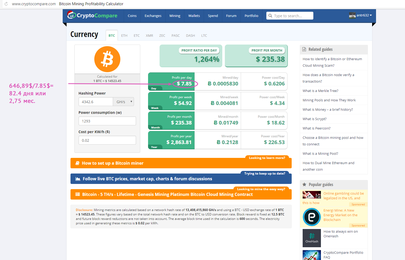Open How does a Bitcoin node verify guide
405x260 pixels.
tap(328, 78)
